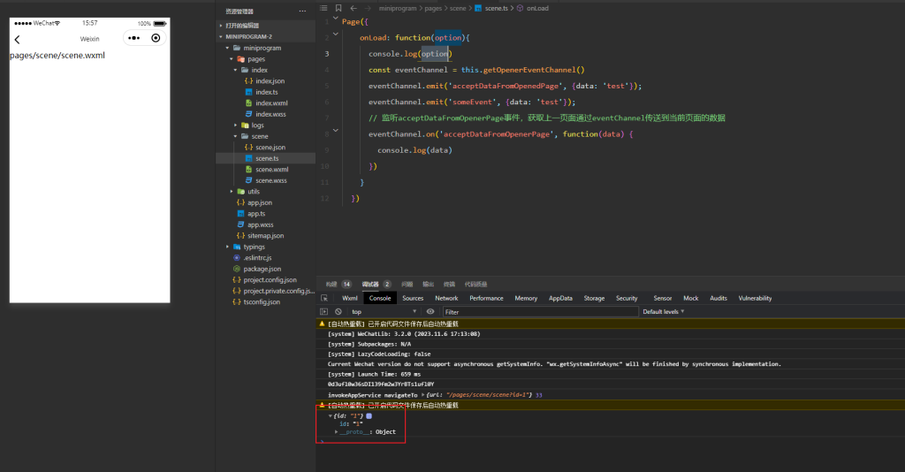Click the pages breadcrumb in editor path
Image resolution: width=905 pixels, height=472 pixels.
435,8
